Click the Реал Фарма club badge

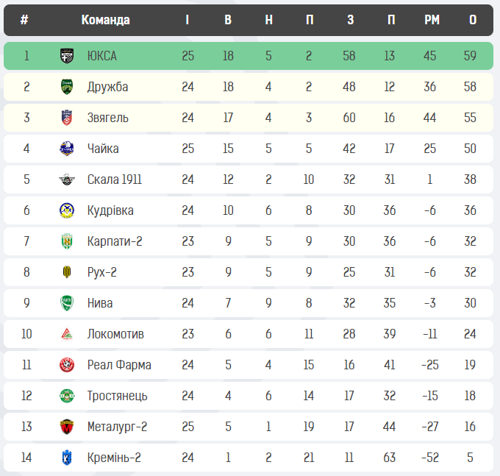[x=67, y=365]
